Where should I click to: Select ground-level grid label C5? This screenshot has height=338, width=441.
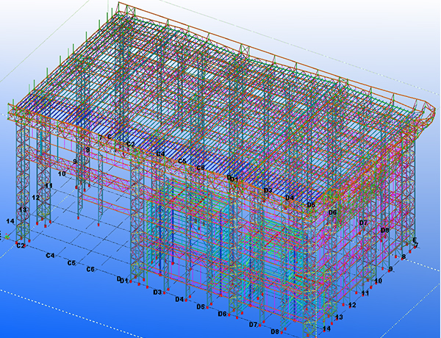click(71, 262)
